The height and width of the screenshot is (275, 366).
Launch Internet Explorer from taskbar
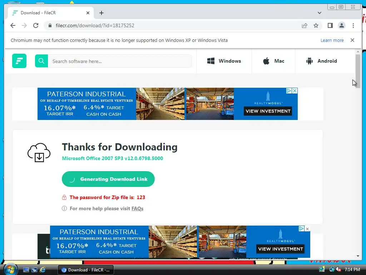click(43, 270)
